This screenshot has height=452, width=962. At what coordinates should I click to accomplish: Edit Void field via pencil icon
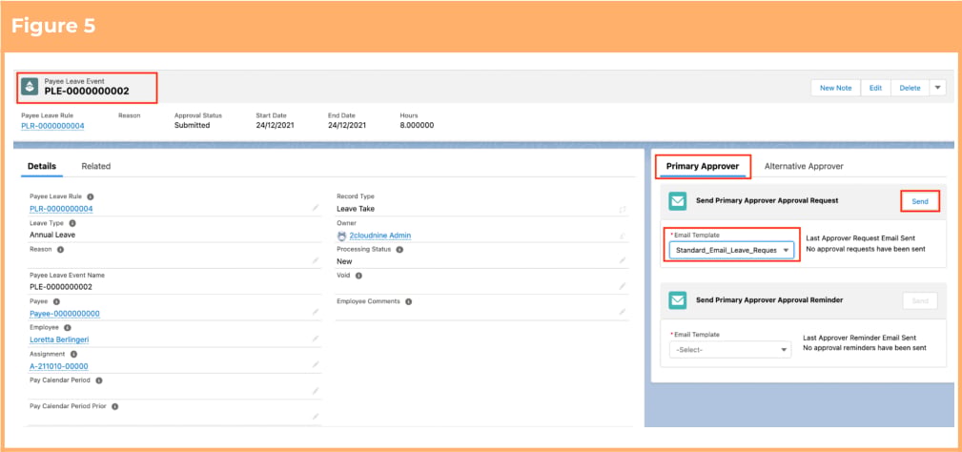(623, 286)
